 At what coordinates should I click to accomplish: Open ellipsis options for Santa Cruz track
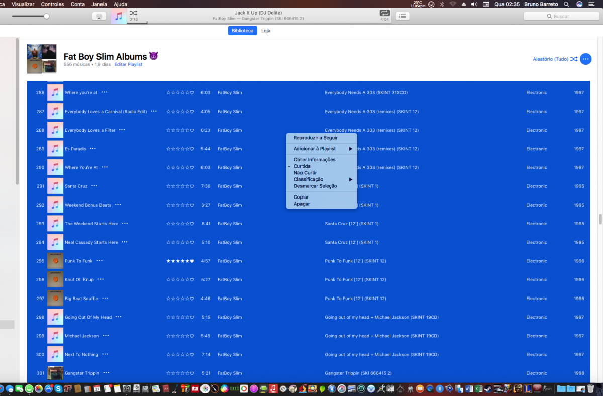point(94,186)
